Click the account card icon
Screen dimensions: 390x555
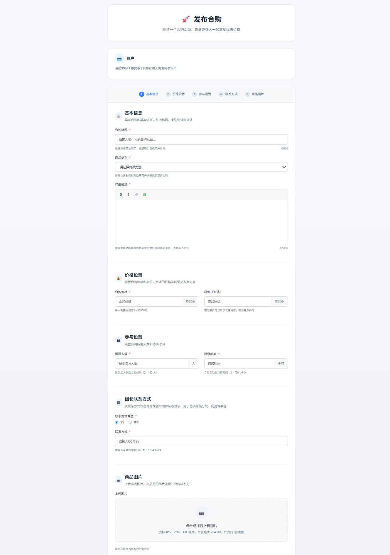pos(119,58)
